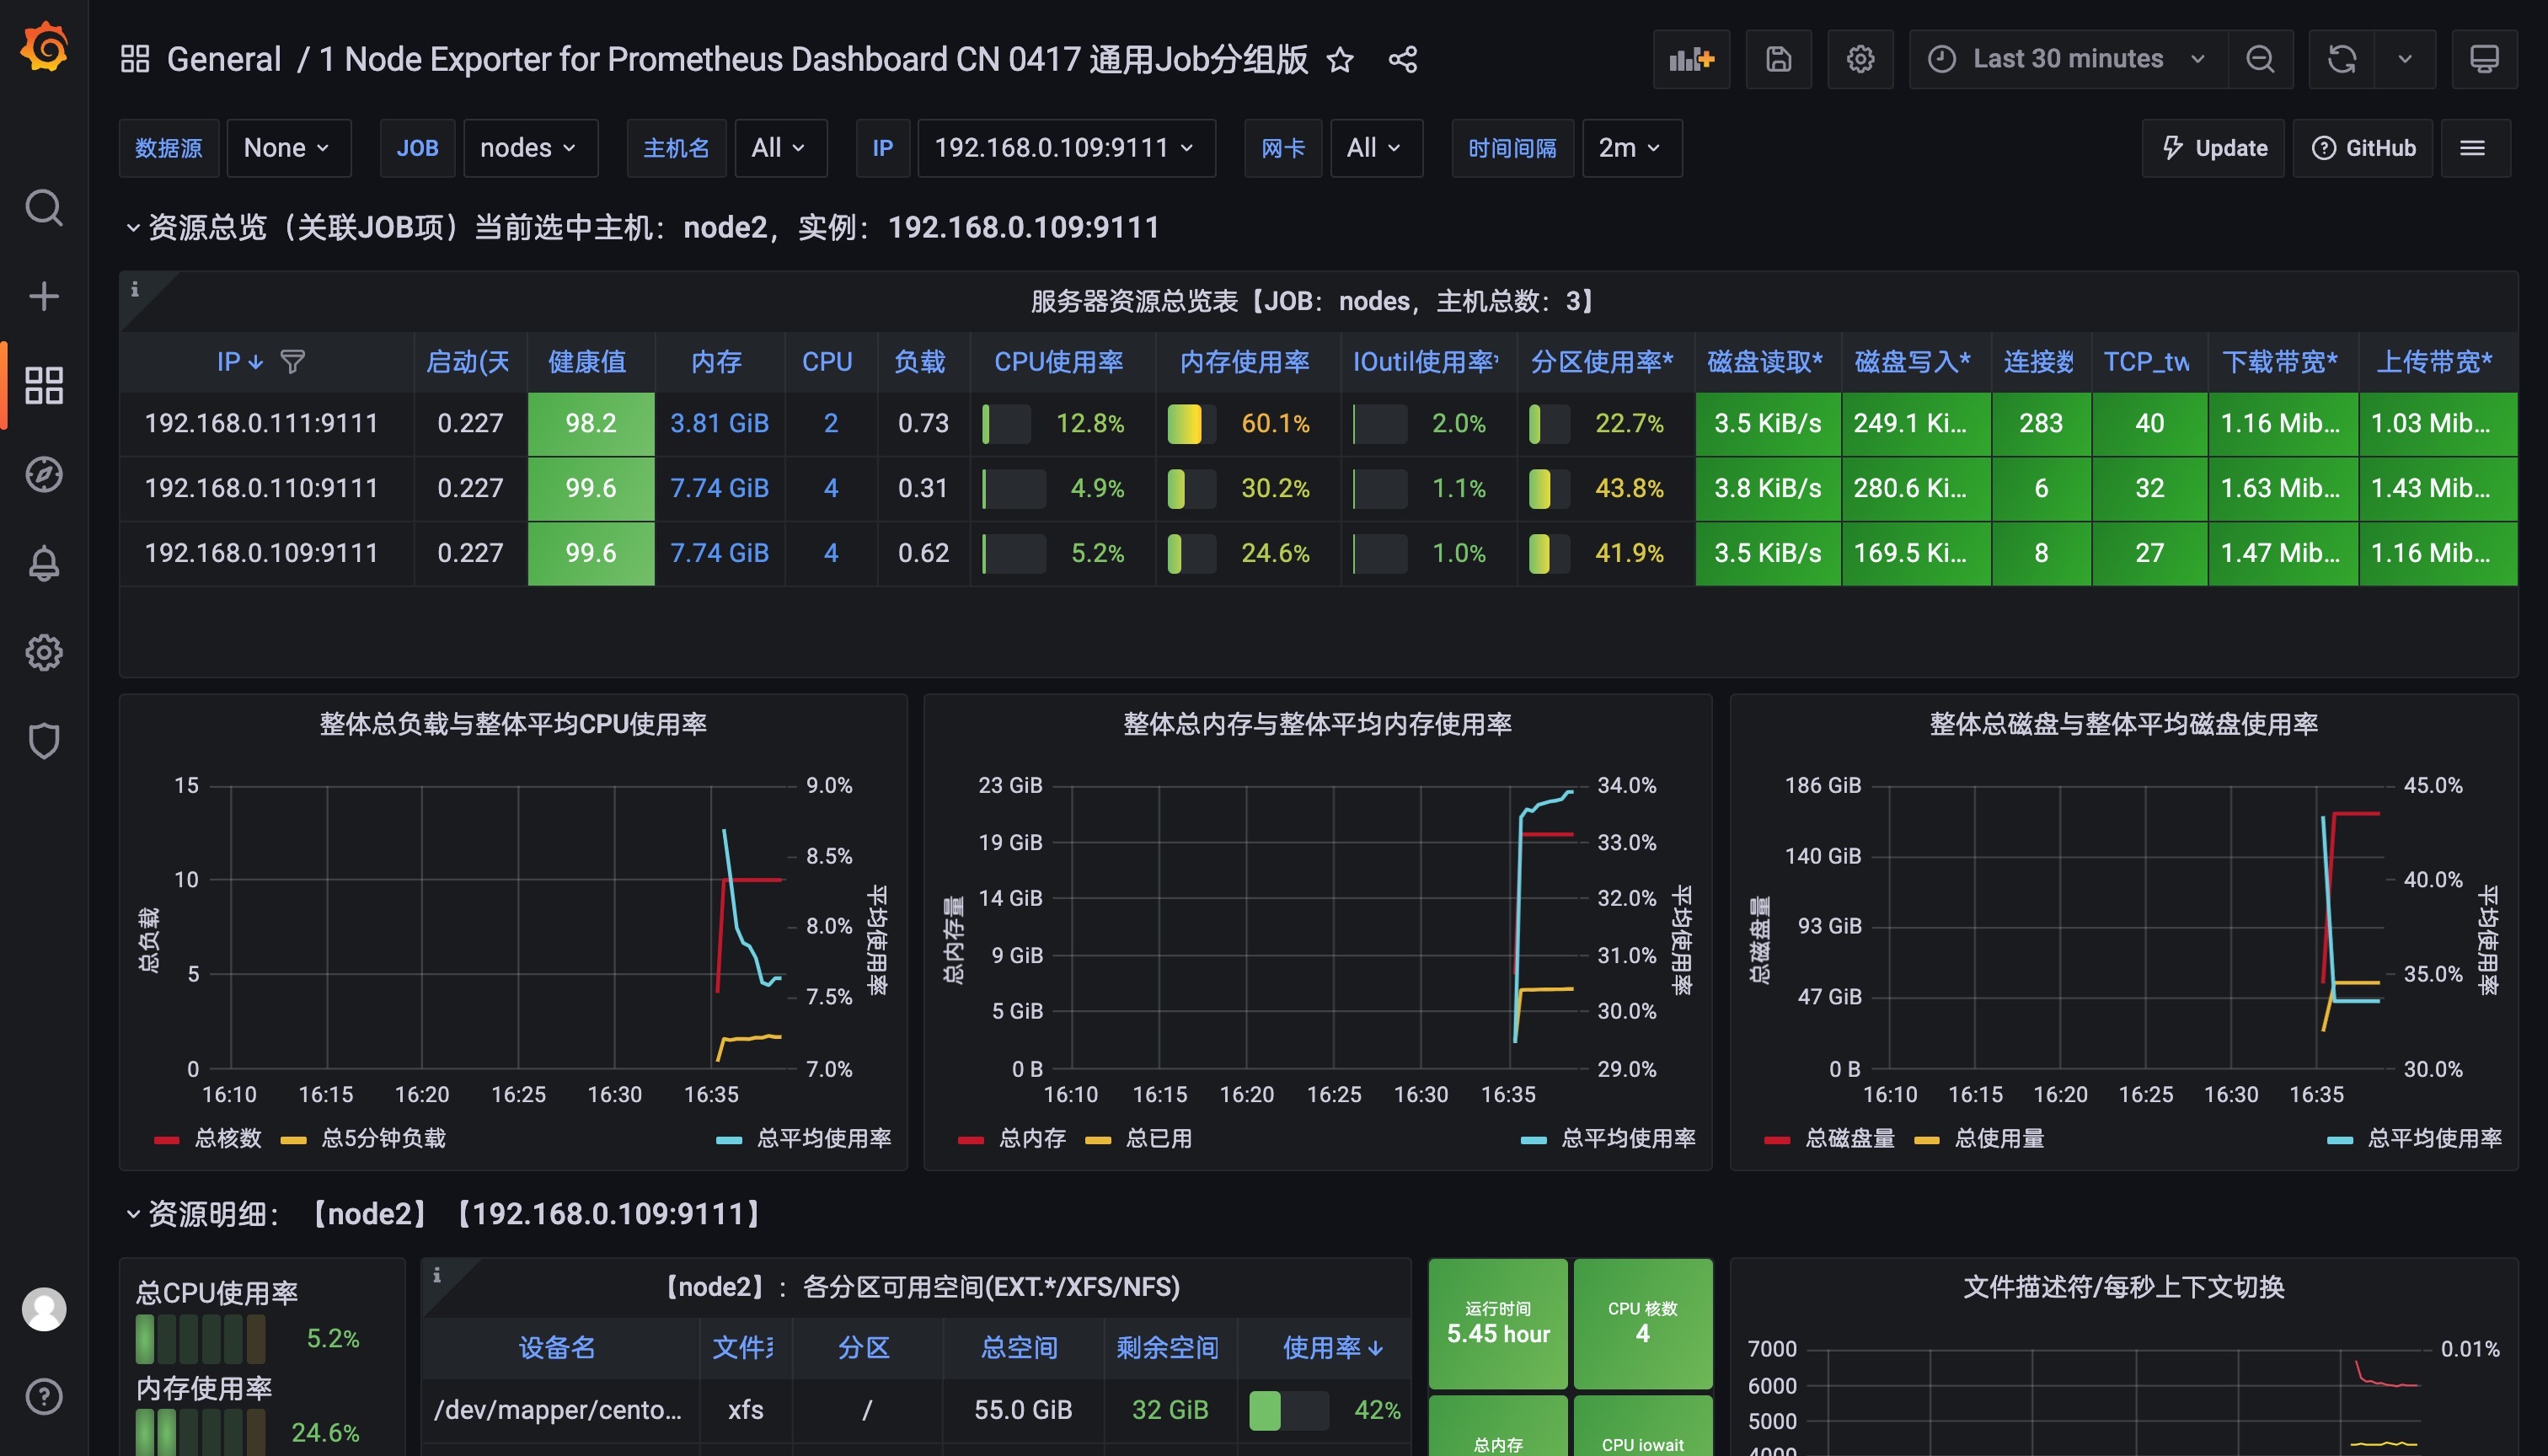This screenshot has height=1456, width=2548.
Task: Toggle 总平均使用率 series in the disk legend
Action: tap(2433, 1138)
